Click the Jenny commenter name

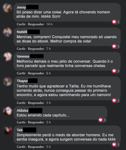tap(21, 7)
